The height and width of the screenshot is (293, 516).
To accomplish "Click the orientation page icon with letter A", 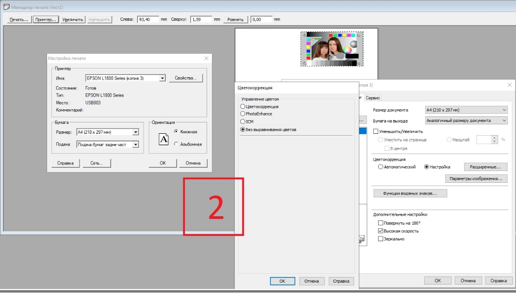I will pos(163,139).
